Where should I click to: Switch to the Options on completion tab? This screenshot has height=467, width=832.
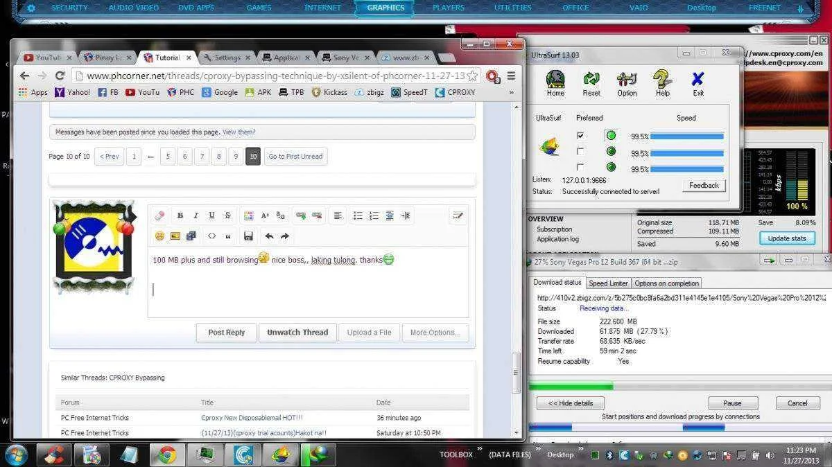coord(666,283)
